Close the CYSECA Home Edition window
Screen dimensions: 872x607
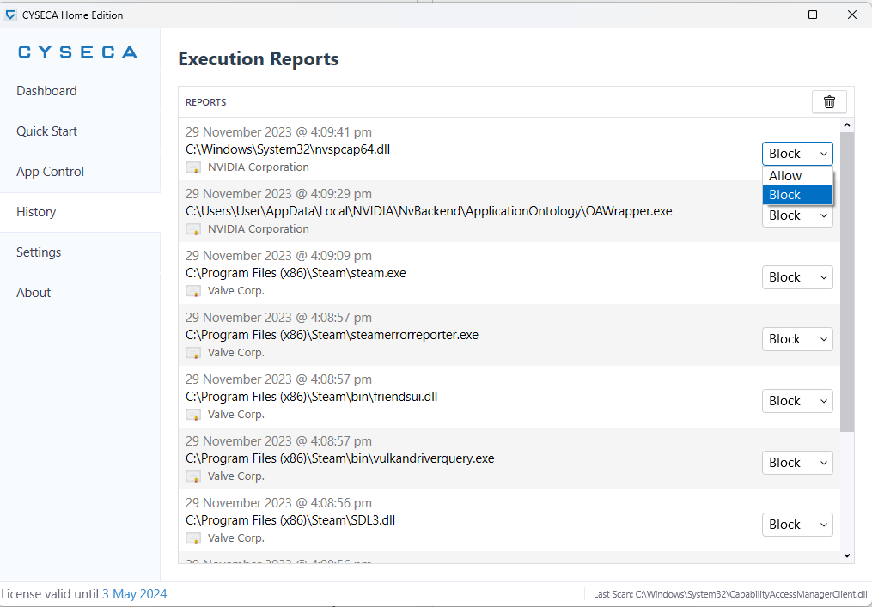pyautogui.click(x=852, y=15)
